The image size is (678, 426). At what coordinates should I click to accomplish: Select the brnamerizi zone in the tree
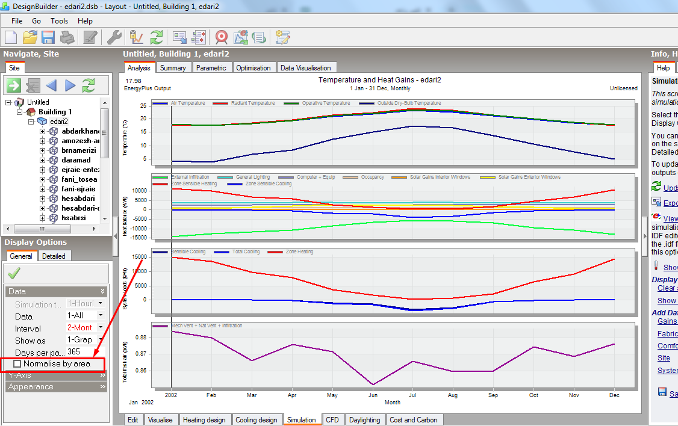pos(79,150)
